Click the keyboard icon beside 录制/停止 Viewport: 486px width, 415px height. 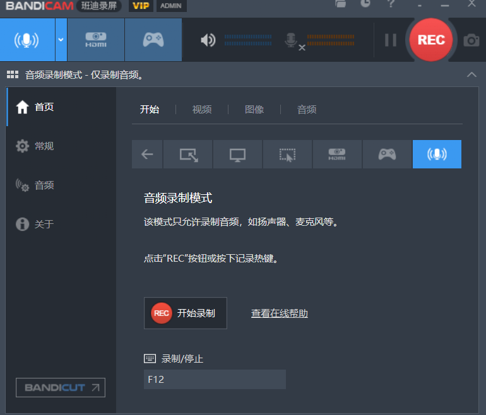[x=150, y=359]
